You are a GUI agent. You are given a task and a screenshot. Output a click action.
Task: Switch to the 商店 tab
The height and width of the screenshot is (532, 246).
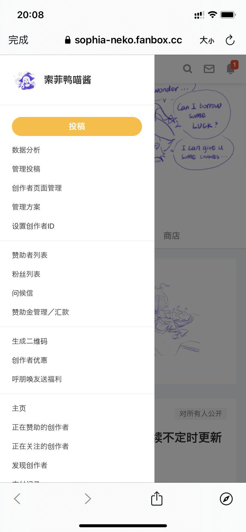[x=172, y=236]
